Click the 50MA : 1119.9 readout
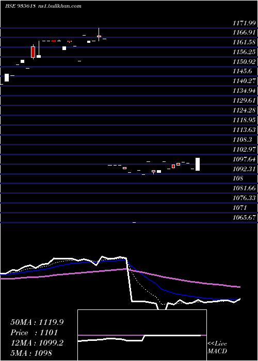Viewport: 258px width, 361px height. pyautogui.click(x=37, y=322)
